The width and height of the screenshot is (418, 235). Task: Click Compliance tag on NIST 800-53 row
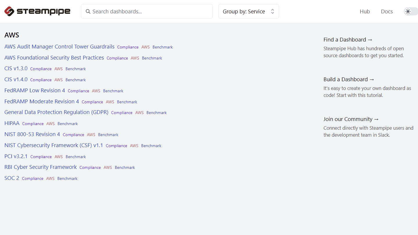point(73,135)
